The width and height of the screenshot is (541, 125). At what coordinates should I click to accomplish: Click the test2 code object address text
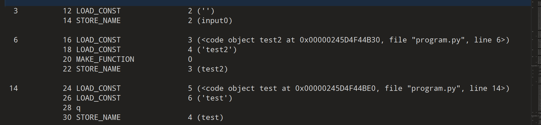(339, 40)
